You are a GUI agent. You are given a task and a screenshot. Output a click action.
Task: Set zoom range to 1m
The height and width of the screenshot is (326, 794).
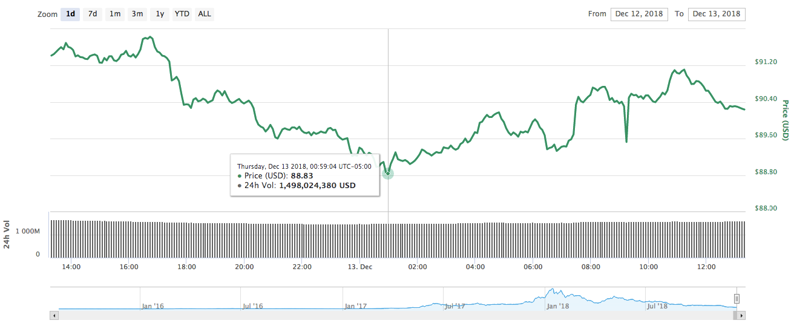click(115, 14)
